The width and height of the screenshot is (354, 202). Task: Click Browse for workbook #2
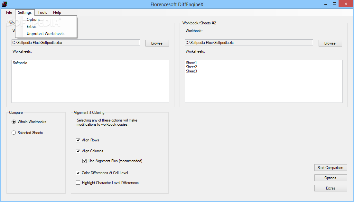330,43
